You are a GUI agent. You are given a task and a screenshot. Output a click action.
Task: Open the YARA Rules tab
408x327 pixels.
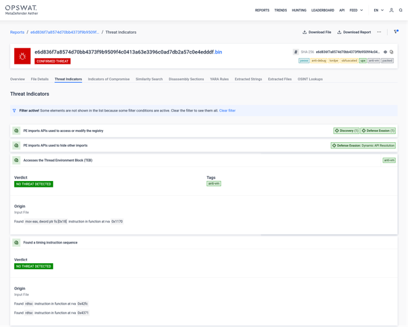pyautogui.click(x=219, y=79)
